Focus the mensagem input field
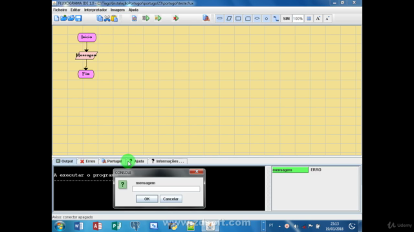This screenshot has height=232, width=414. (x=166, y=189)
